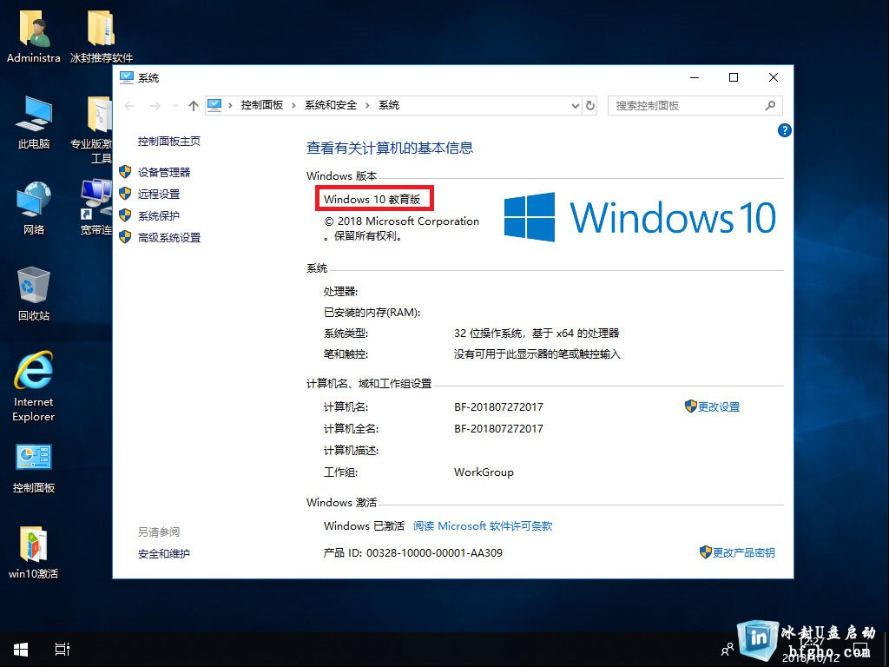
Task: Open the Internet Explorer desktop icon
Action: click(x=34, y=386)
